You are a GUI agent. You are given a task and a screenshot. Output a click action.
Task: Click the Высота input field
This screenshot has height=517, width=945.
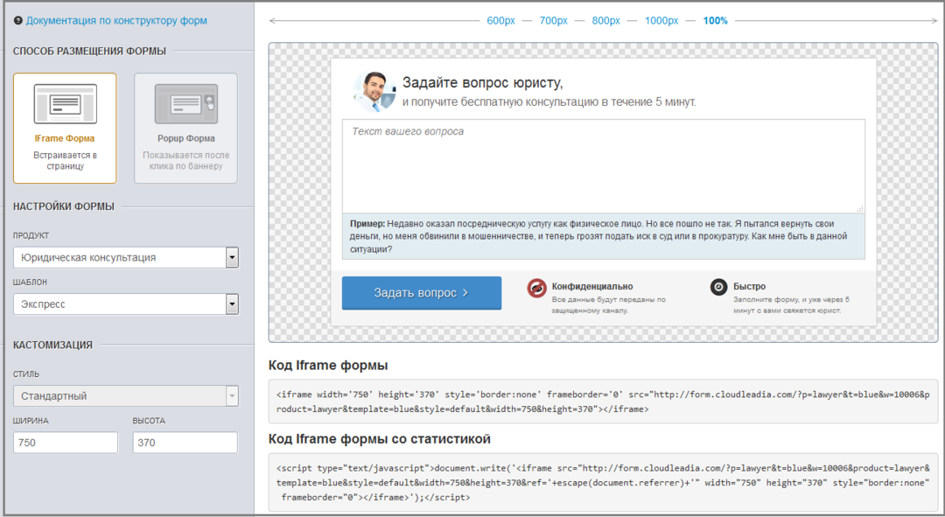[x=185, y=443]
